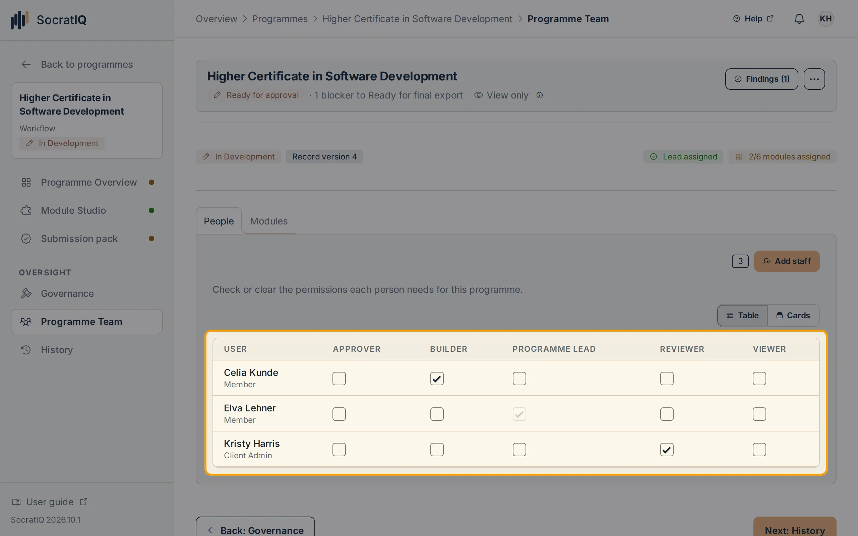
Task: Click Programmes in the breadcrumb
Action: (x=280, y=19)
